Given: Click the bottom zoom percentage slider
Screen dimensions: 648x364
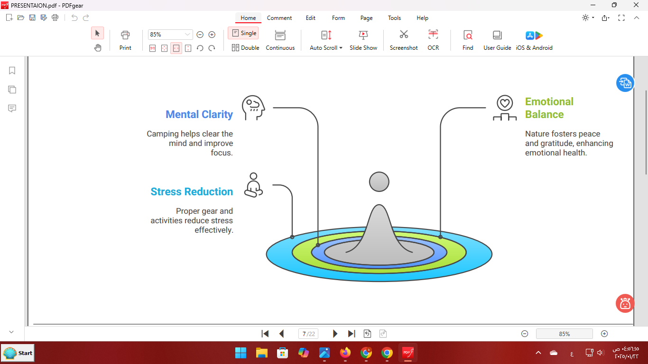Looking at the screenshot, I should point(564,334).
